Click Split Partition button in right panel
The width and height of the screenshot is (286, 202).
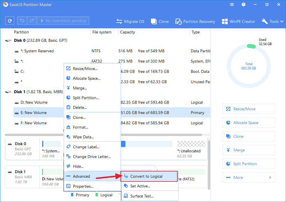(249, 164)
